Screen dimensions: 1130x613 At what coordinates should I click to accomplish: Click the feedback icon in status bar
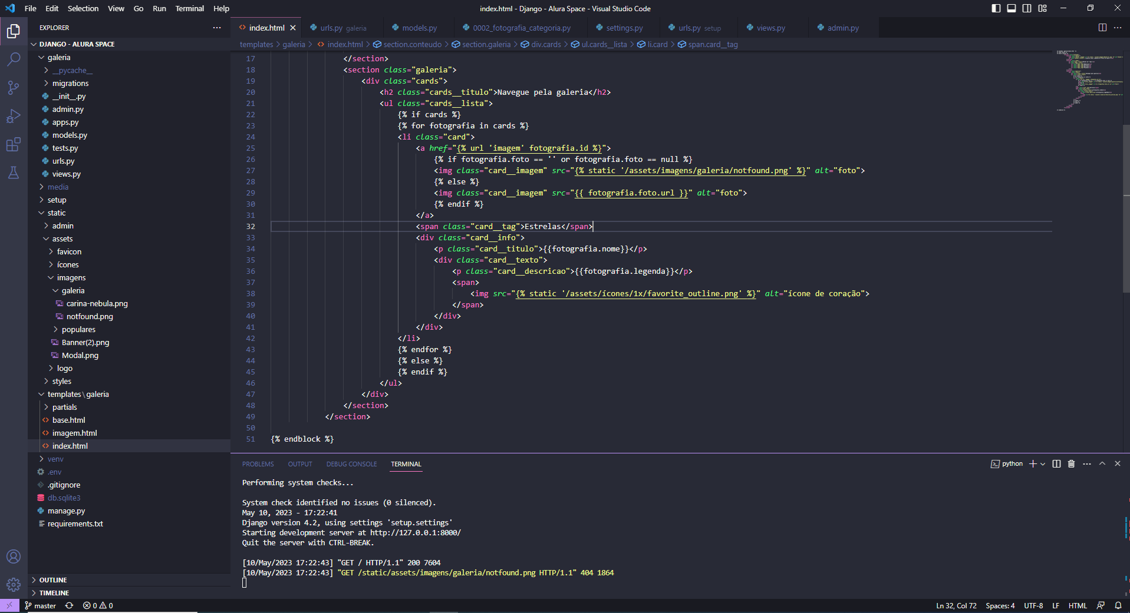point(1101,605)
